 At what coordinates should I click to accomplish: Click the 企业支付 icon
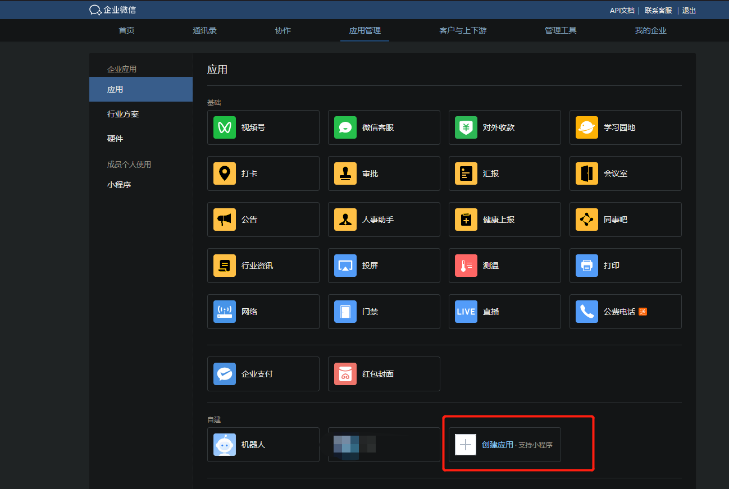(225, 374)
